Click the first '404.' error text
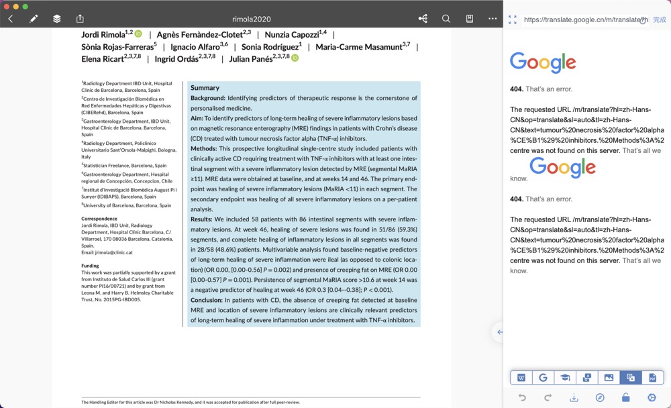This screenshot has width=671, height=408. (517, 89)
